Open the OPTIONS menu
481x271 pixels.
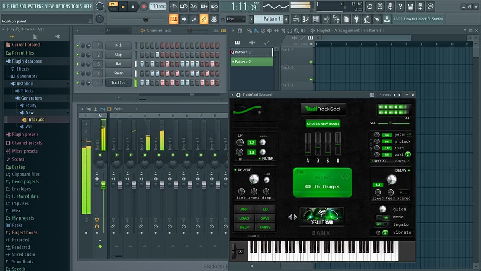tap(63, 6)
